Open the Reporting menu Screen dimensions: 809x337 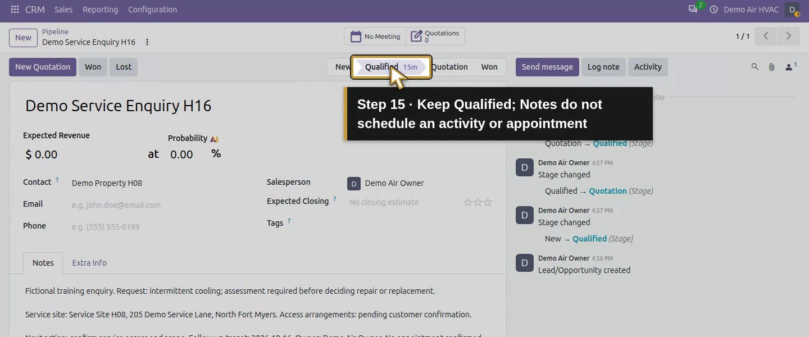click(x=100, y=10)
